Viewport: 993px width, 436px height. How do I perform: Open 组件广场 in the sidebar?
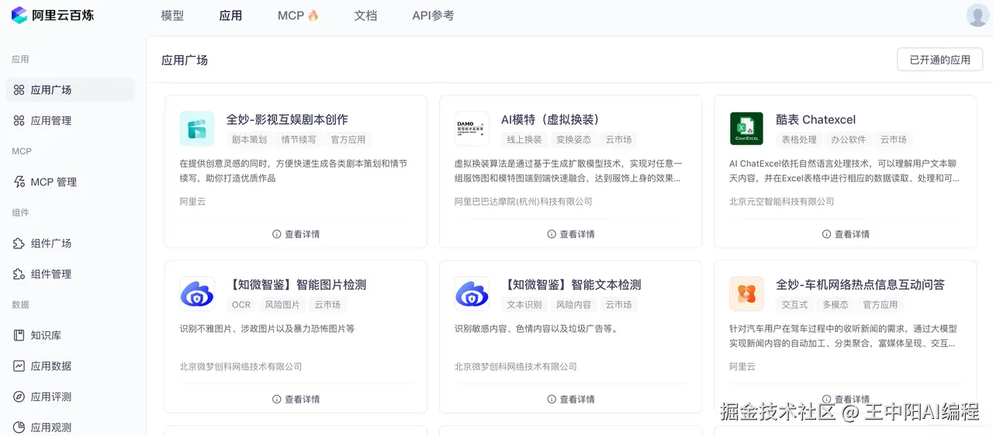71,243
